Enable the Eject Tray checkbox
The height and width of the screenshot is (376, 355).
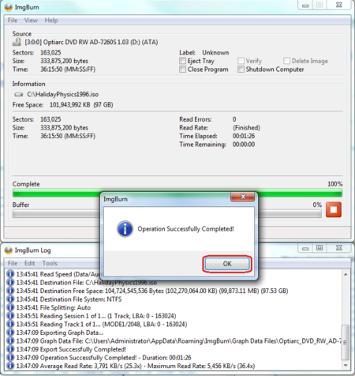(x=182, y=61)
